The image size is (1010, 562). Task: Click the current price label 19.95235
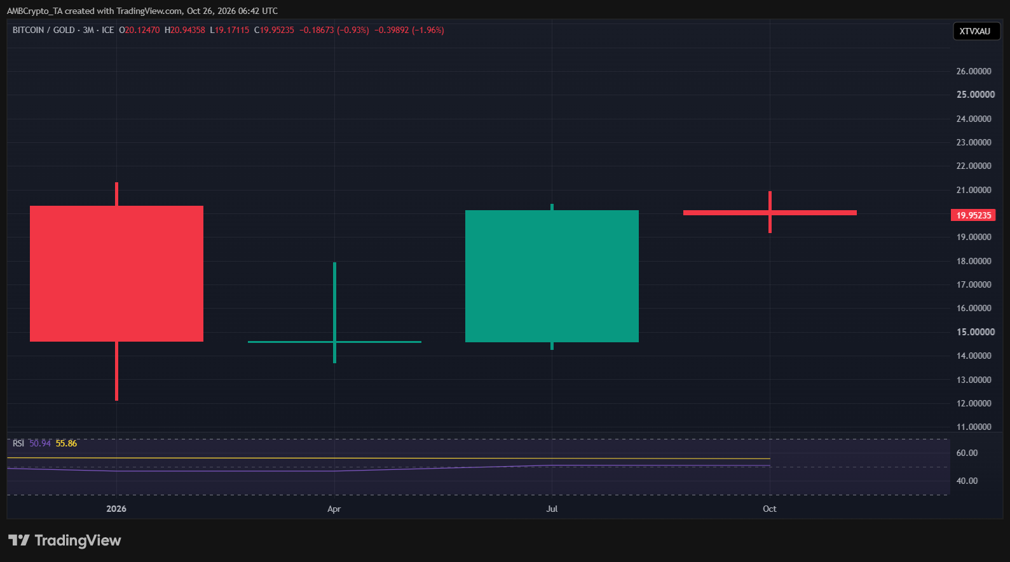[x=973, y=215]
